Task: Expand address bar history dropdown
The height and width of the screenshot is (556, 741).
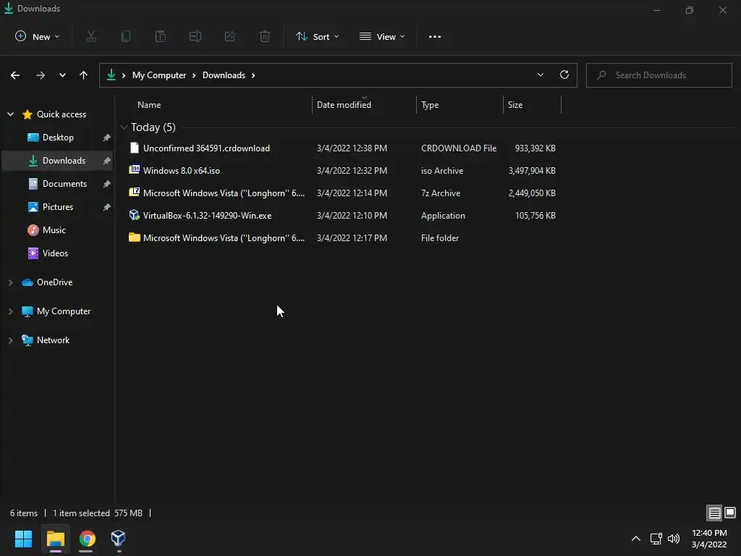Action: [x=540, y=75]
